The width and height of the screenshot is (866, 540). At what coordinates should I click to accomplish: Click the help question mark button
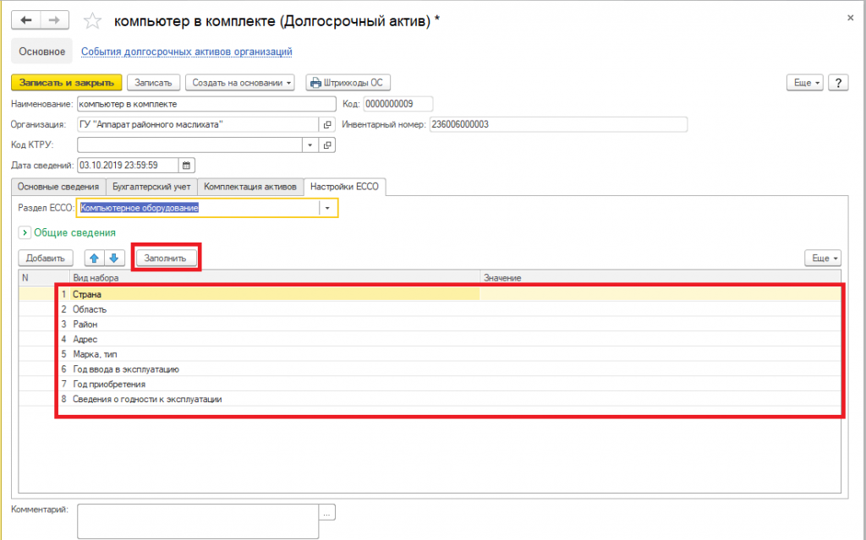pyautogui.click(x=837, y=83)
